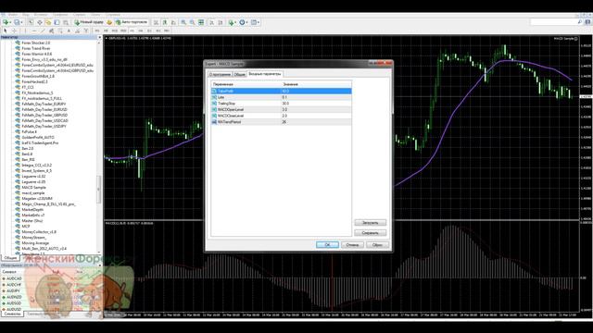Tile chart windows using toolbar icon

click(x=201, y=22)
